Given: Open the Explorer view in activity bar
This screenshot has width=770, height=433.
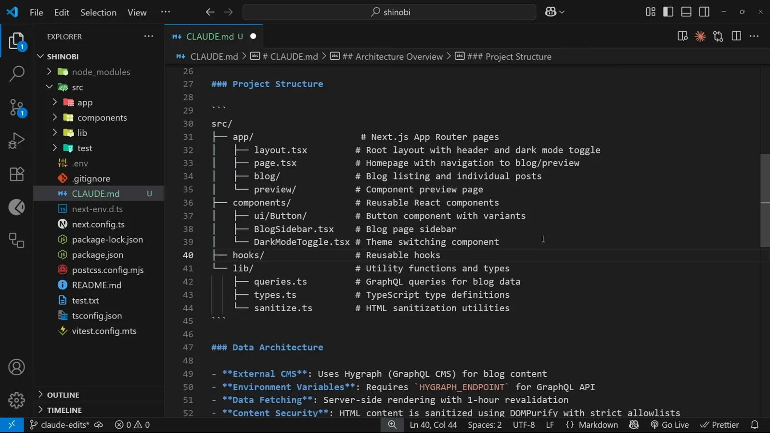Looking at the screenshot, I should click(x=16, y=41).
